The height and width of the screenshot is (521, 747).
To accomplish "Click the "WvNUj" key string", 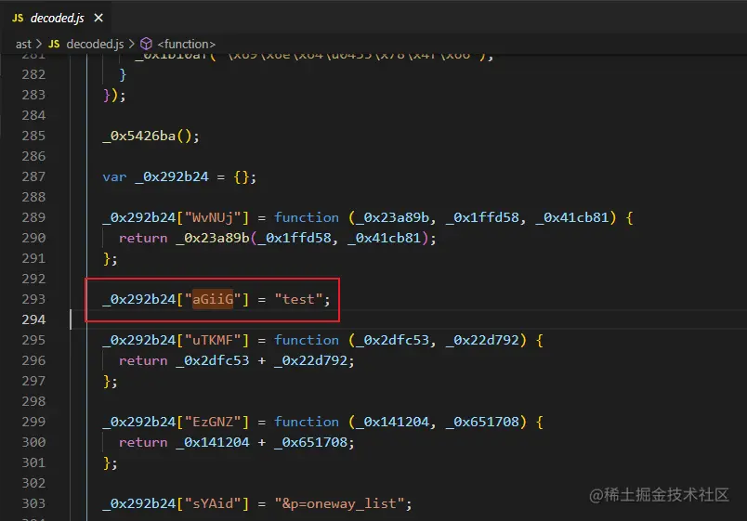I will coord(213,217).
